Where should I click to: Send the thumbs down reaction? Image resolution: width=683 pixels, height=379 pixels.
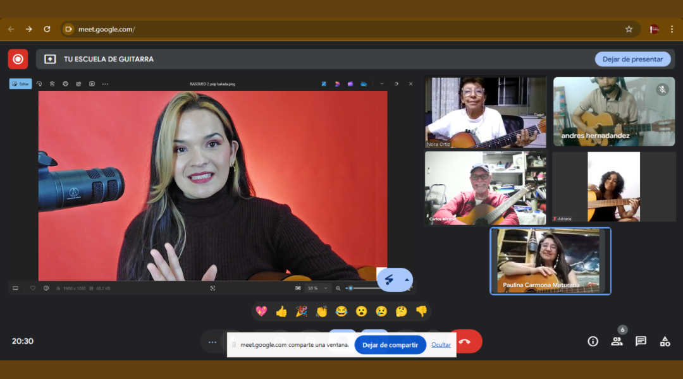(x=421, y=311)
